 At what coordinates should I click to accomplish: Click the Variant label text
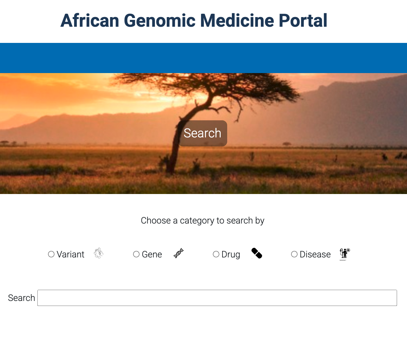pyautogui.click(x=70, y=254)
